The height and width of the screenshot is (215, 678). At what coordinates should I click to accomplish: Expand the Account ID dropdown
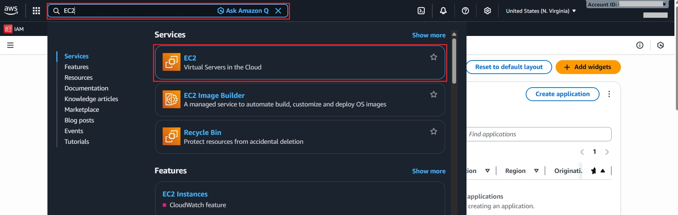click(x=627, y=4)
